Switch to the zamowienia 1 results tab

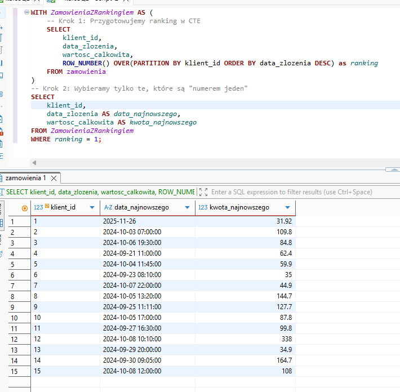25,178
